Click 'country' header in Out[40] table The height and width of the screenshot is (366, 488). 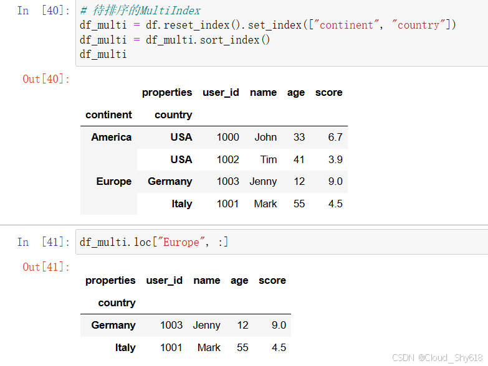pos(173,115)
